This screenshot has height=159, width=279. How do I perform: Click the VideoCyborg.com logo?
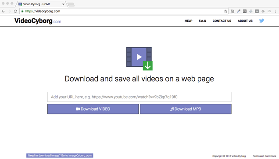(38, 21)
